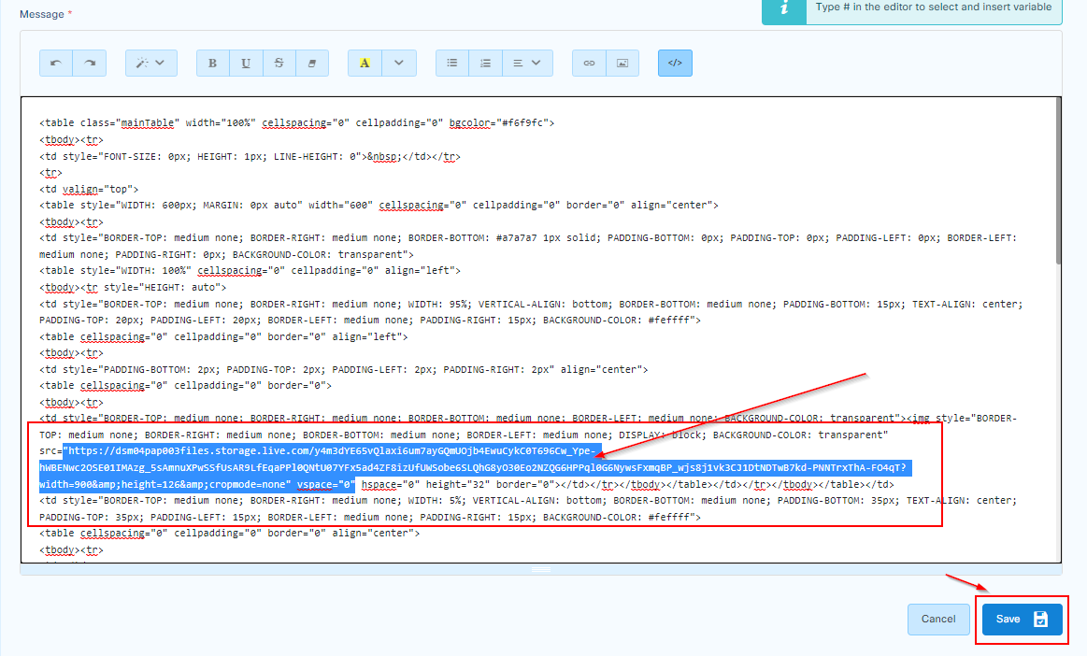Screen dimensions: 1087x656
Task: Click the insert picture icon
Action: point(622,63)
